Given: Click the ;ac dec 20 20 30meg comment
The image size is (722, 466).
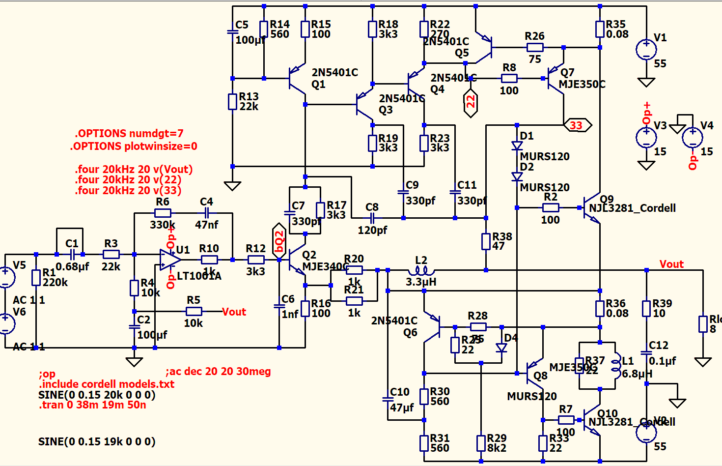Looking at the screenshot, I should [x=218, y=371].
